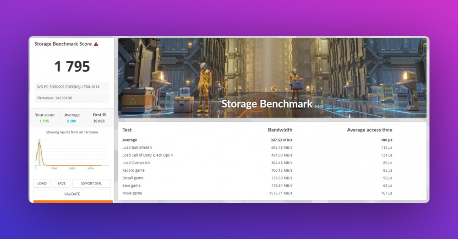
Task: Select the Load Call of Duty: Black Ops 4 row
Action: pos(257,155)
